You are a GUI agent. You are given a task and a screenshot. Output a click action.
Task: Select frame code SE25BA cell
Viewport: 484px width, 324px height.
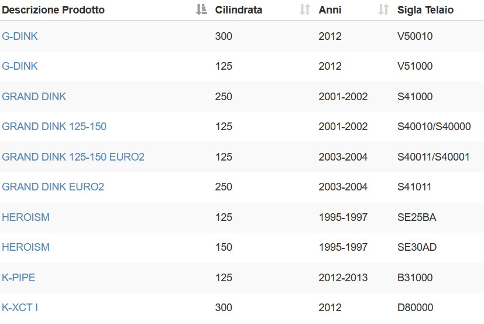417,217
